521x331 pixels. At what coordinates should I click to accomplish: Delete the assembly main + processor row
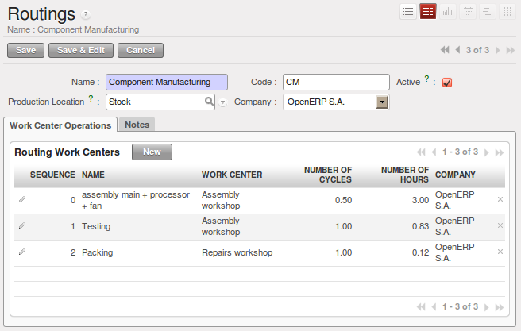point(500,199)
